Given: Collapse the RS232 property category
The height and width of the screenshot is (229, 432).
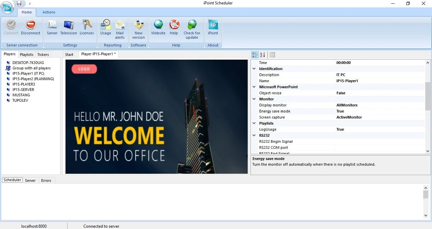Looking at the screenshot, I should (254, 135).
